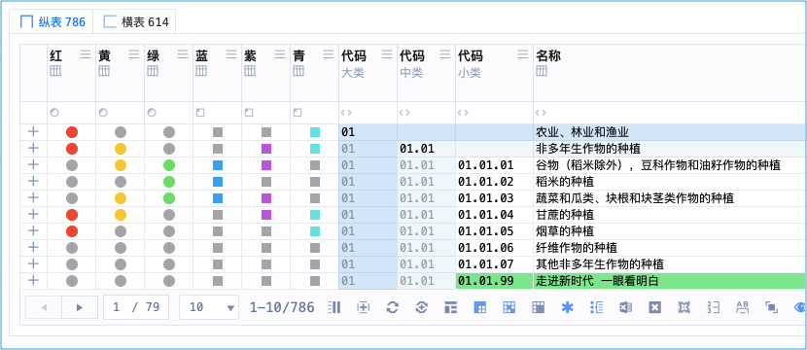Expand the 非多年生作物的种植 row with plus
This screenshot has height=350, width=807.
pyautogui.click(x=33, y=148)
